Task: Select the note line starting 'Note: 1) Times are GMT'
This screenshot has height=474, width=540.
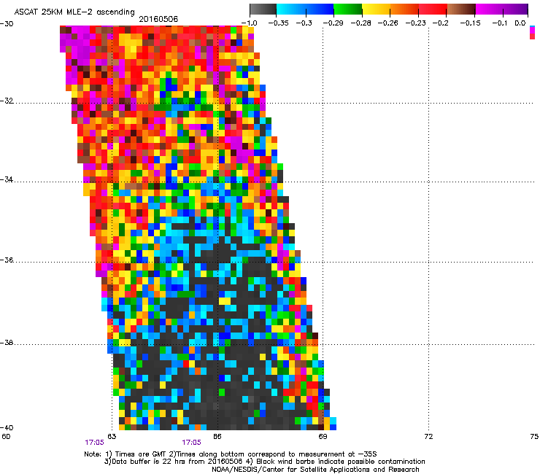Action: (x=231, y=454)
